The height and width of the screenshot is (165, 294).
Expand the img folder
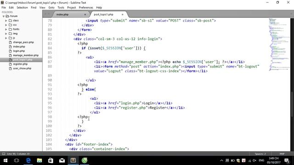(x=6, y=33)
